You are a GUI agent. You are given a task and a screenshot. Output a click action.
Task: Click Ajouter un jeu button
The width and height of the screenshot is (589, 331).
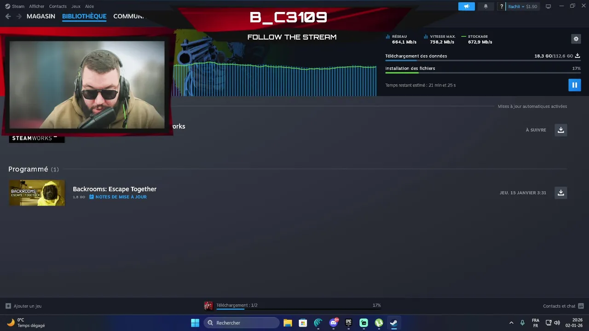click(x=23, y=306)
